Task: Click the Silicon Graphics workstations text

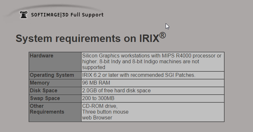Action: (x=117, y=56)
